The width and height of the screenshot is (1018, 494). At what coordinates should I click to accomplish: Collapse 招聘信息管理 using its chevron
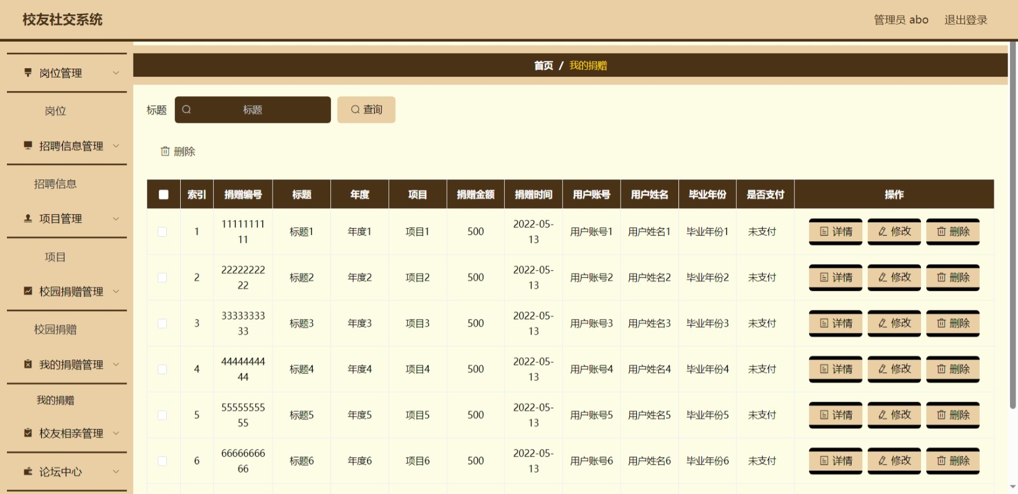116,145
